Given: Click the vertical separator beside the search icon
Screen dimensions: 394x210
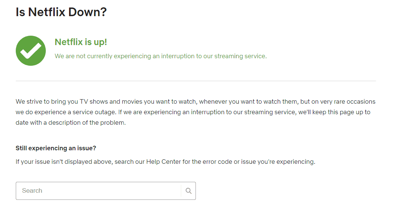Looking at the screenshot, I should [x=181, y=191].
